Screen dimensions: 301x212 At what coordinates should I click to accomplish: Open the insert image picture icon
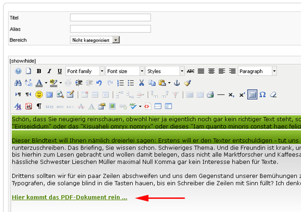[112, 106]
